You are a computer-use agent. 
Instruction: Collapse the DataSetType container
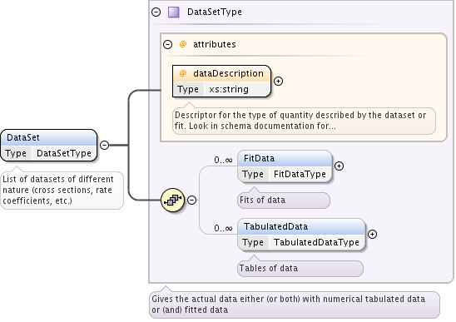click(156, 12)
